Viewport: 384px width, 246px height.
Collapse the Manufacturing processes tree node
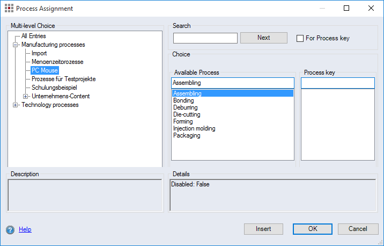[x=16, y=45]
